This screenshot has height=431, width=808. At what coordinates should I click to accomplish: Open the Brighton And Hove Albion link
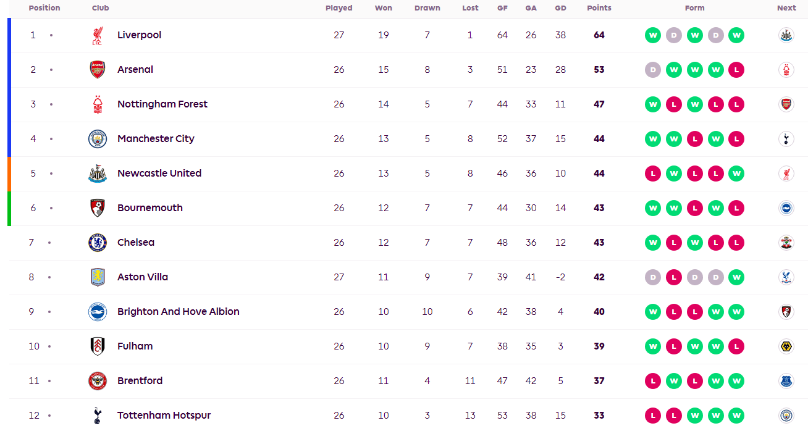tap(178, 312)
